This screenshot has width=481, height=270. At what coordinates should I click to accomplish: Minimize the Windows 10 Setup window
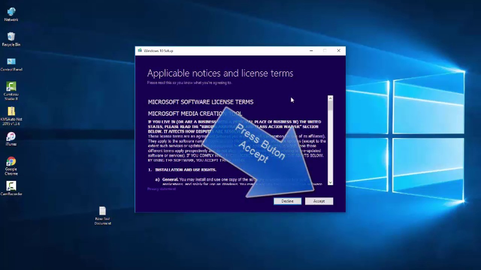coord(311,51)
